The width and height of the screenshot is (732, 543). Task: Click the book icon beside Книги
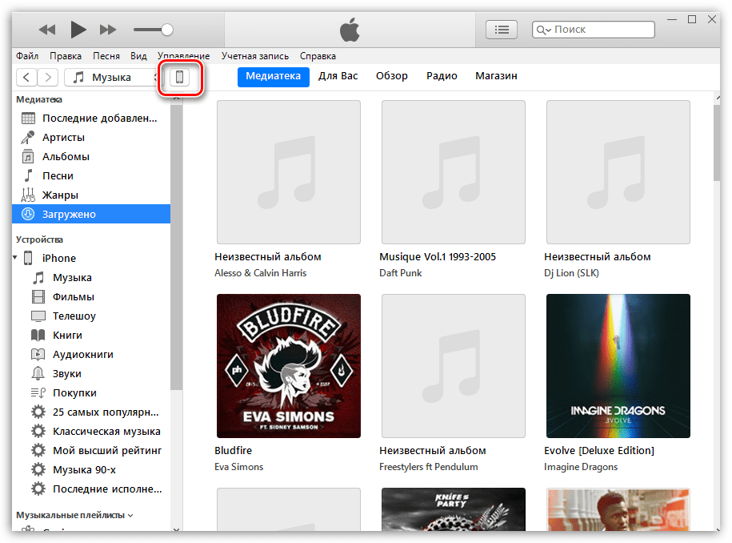click(38, 335)
